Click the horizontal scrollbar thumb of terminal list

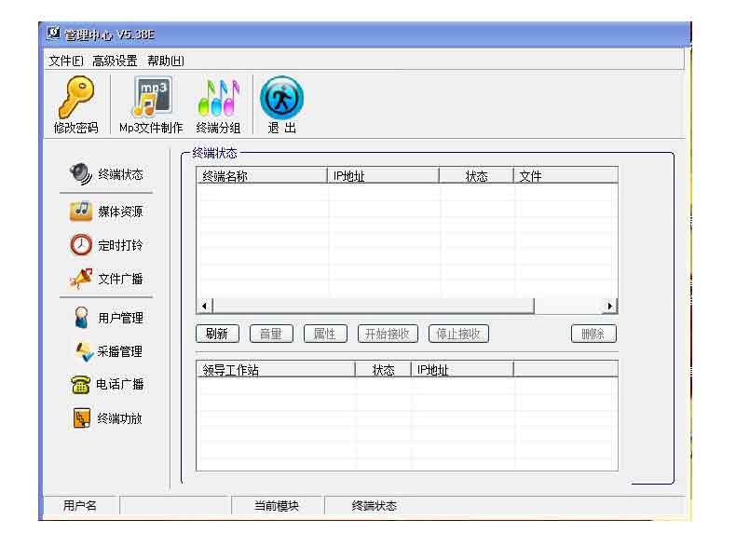point(374,307)
